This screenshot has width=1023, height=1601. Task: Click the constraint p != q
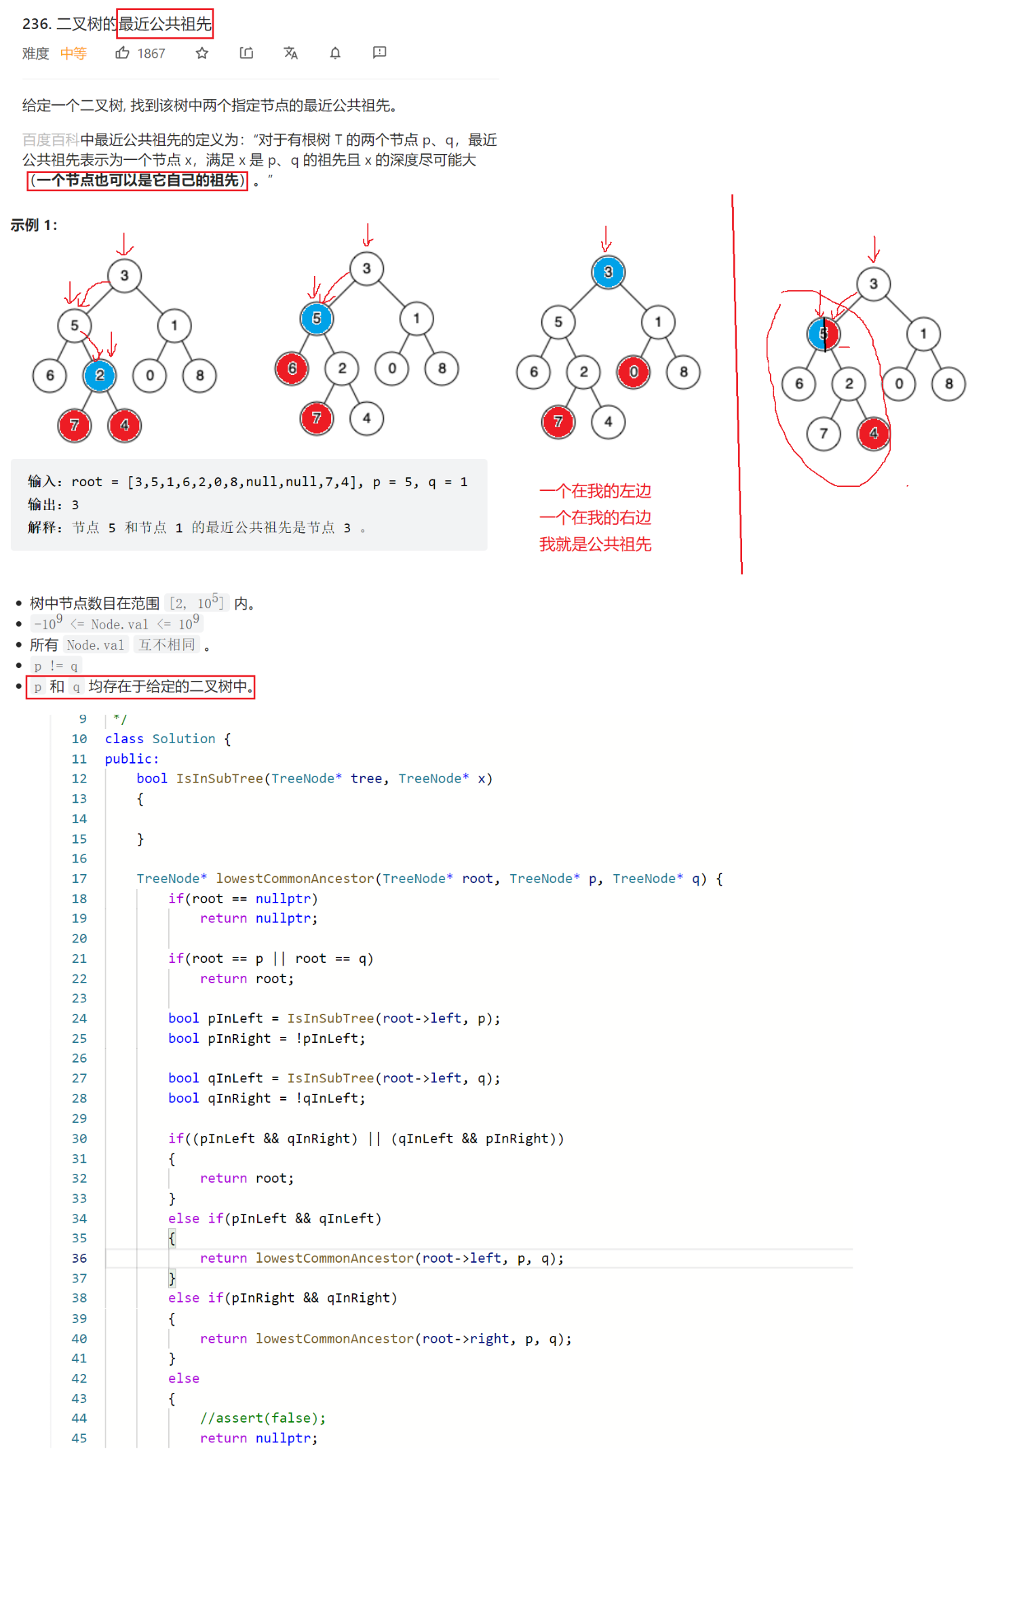click(x=56, y=665)
